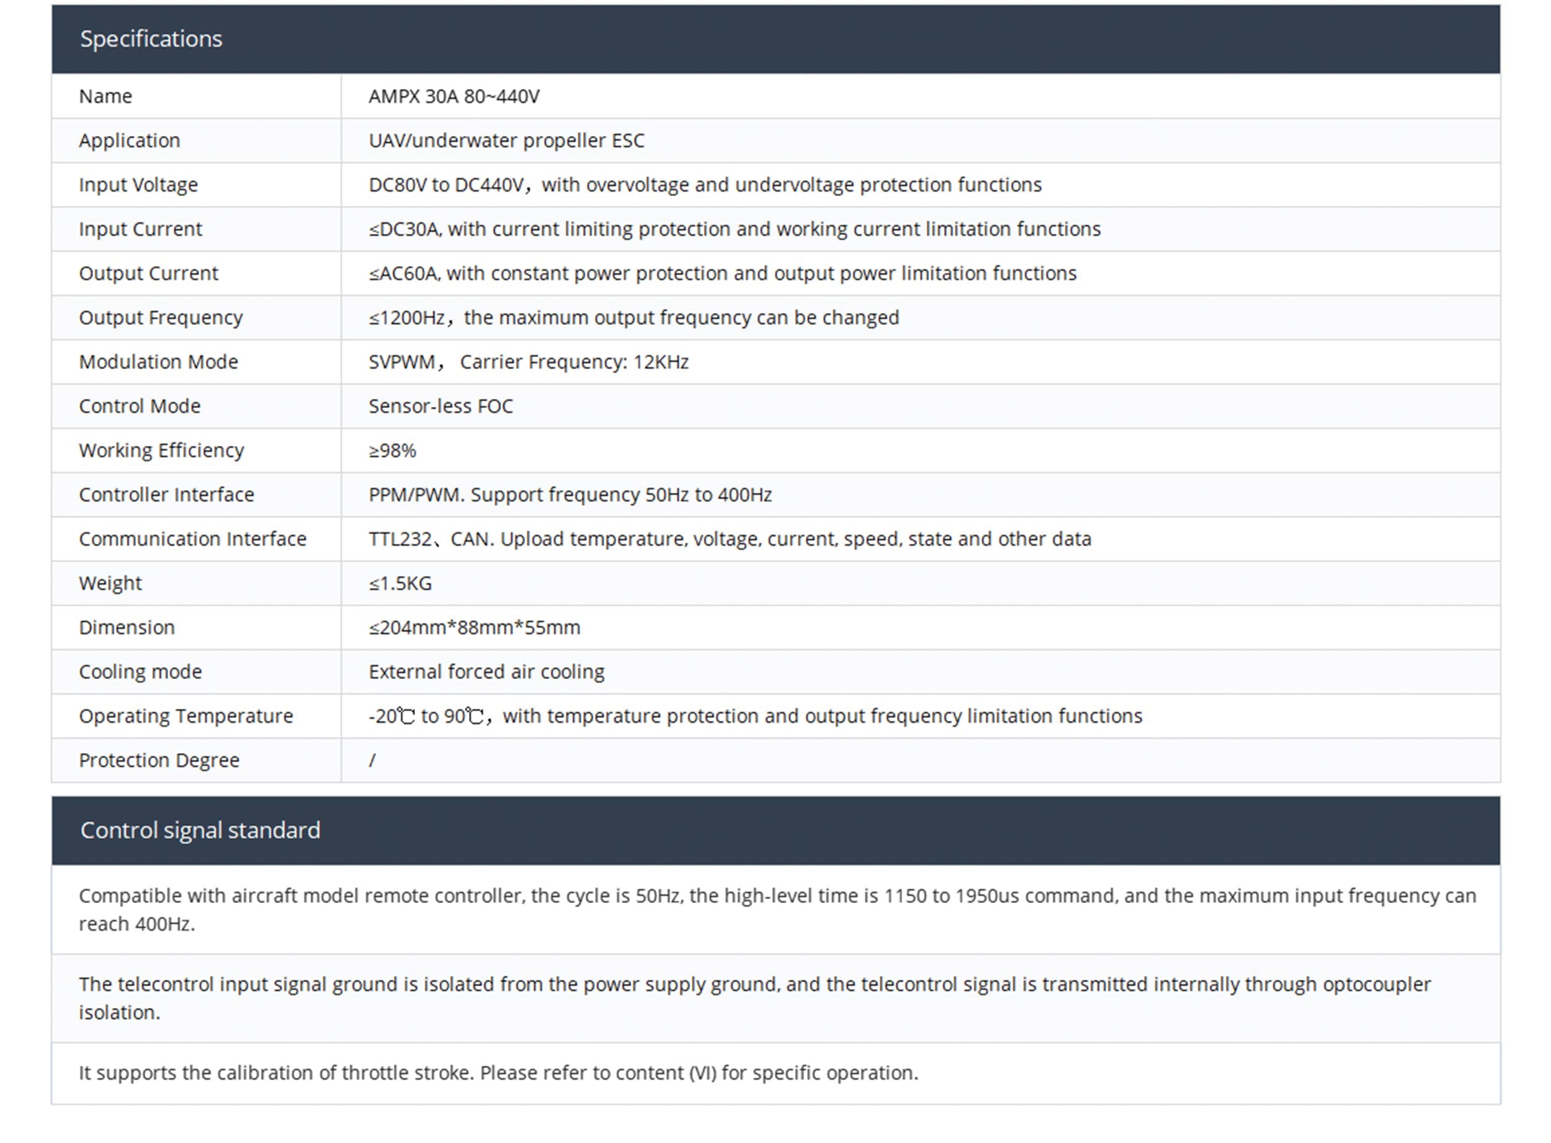Click the SVPWM carrier frequency value

(528, 362)
